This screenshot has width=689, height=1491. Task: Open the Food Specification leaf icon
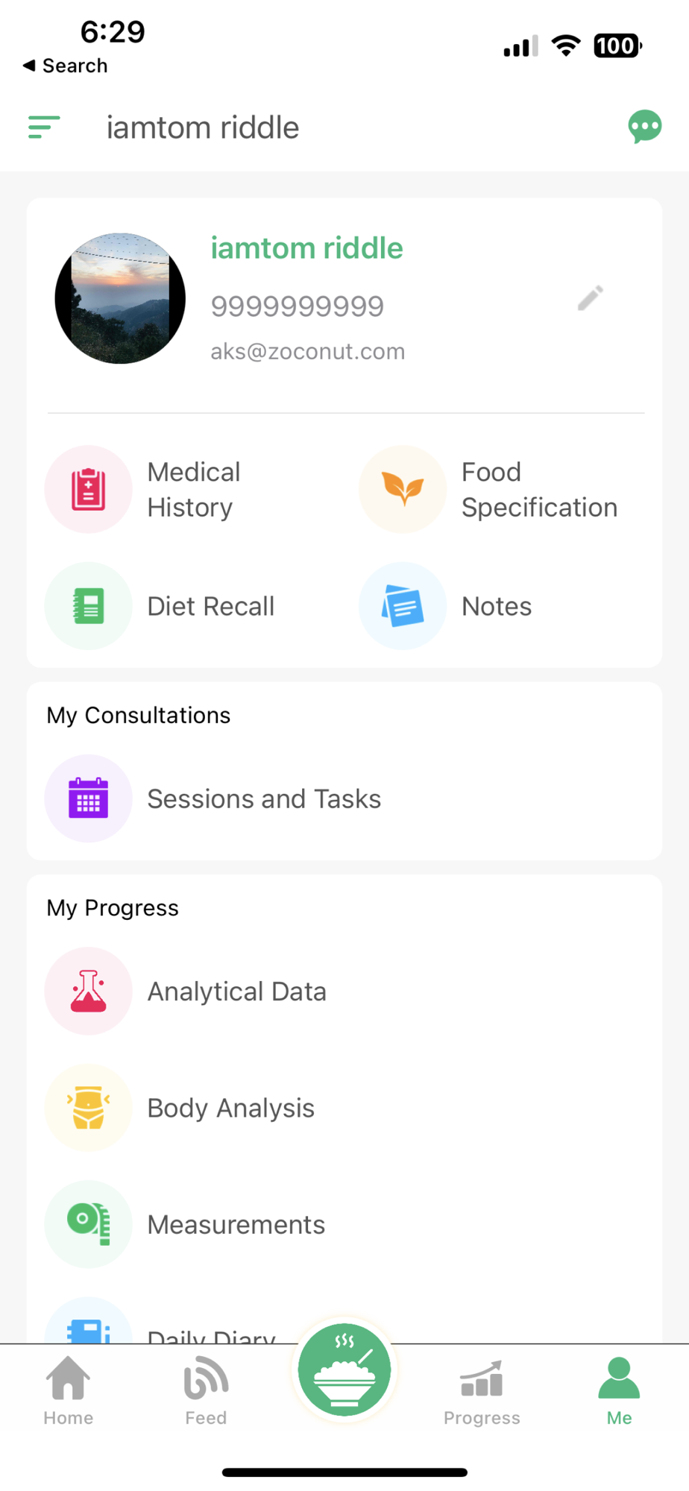point(403,489)
